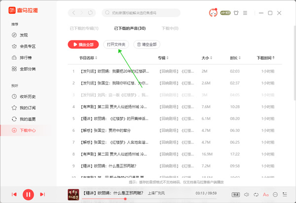Open the skin theme shirt icon

[236, 12]
